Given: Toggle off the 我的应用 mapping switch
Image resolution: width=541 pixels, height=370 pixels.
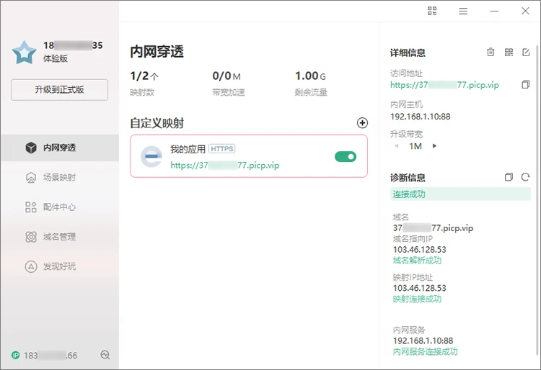Looking at the screenshot, I should (x=346, y=157).
